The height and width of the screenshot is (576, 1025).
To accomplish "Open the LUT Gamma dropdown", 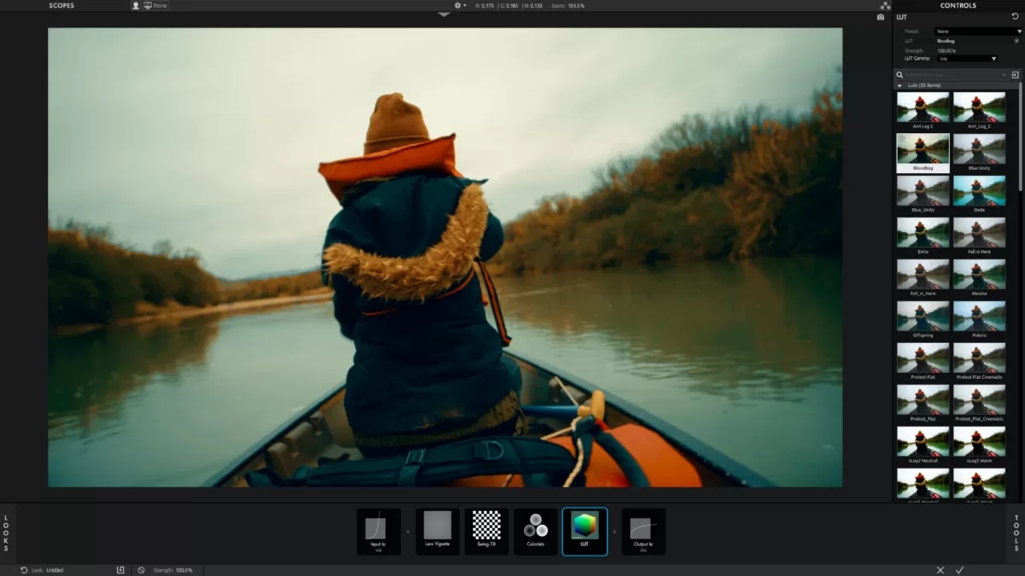I will pos(966,59).
